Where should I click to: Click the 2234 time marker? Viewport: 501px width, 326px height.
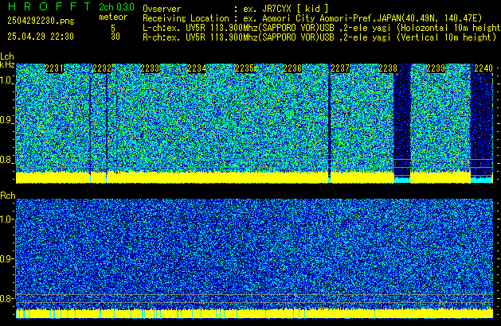pyautogui.click(x=197, y=68)
